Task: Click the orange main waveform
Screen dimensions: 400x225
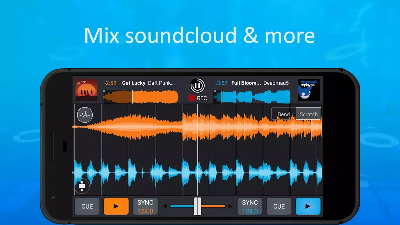Action: coord(197,127)
